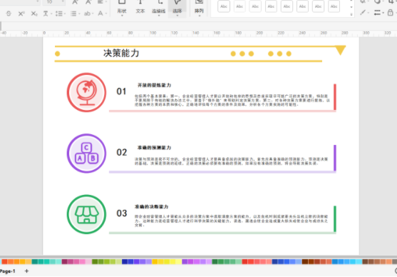Select the 连接线 connector tool
The width and height of the screenshot is (397, 277).
click(159, 8)
